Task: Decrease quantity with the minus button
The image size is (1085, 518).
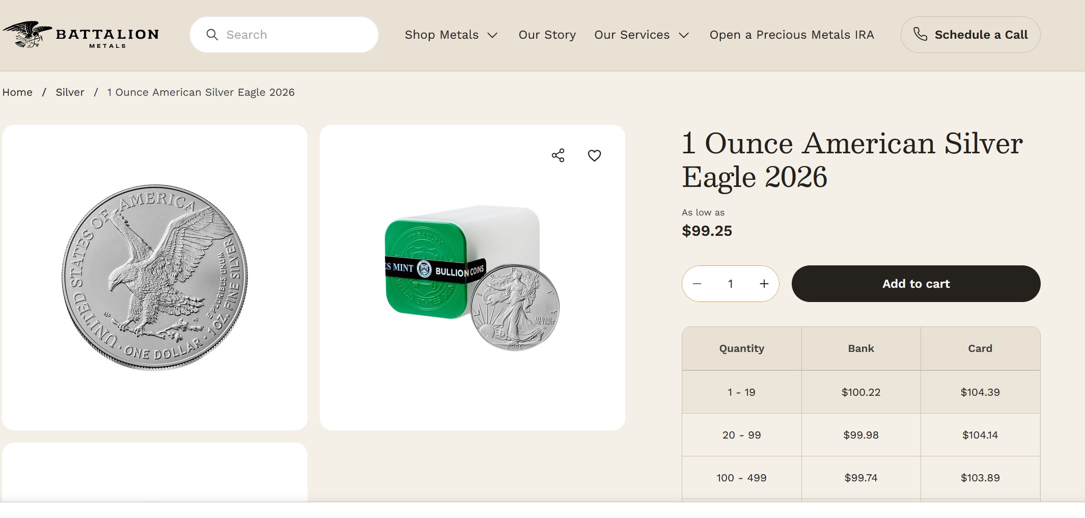Action: [697, 284]
